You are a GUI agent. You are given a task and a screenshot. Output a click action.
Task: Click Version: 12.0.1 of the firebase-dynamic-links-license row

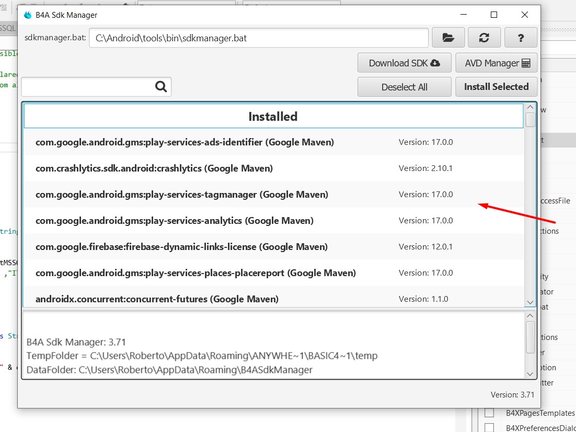[425, 247]
